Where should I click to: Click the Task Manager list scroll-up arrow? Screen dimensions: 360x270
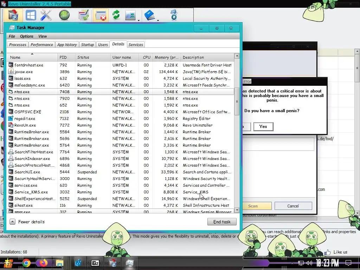tap(237, 56)
